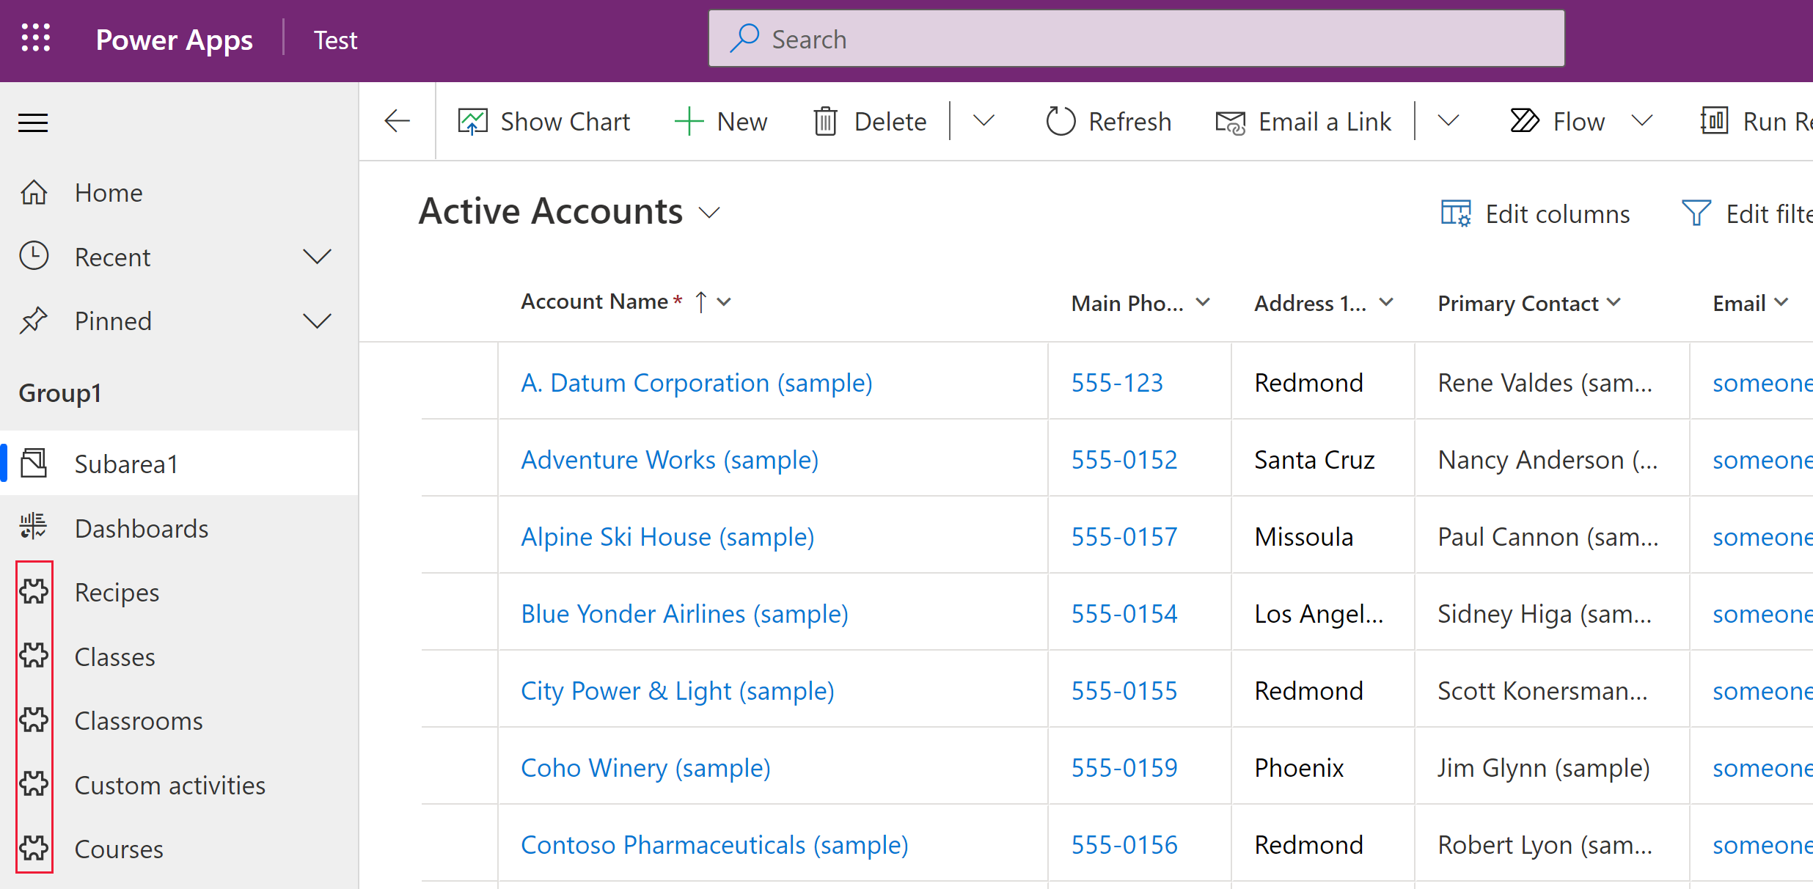Image resolution: width=1813 pixels, height=889 pixels.
Task: Navigate back using the back arrow
Action: tap(398, 120)
